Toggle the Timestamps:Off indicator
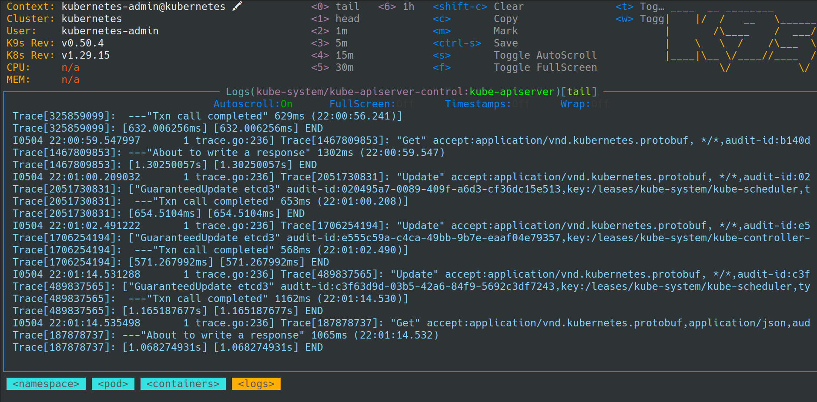Image resolution: width=817 pixels, height=402 pixels. pos(487,104)
